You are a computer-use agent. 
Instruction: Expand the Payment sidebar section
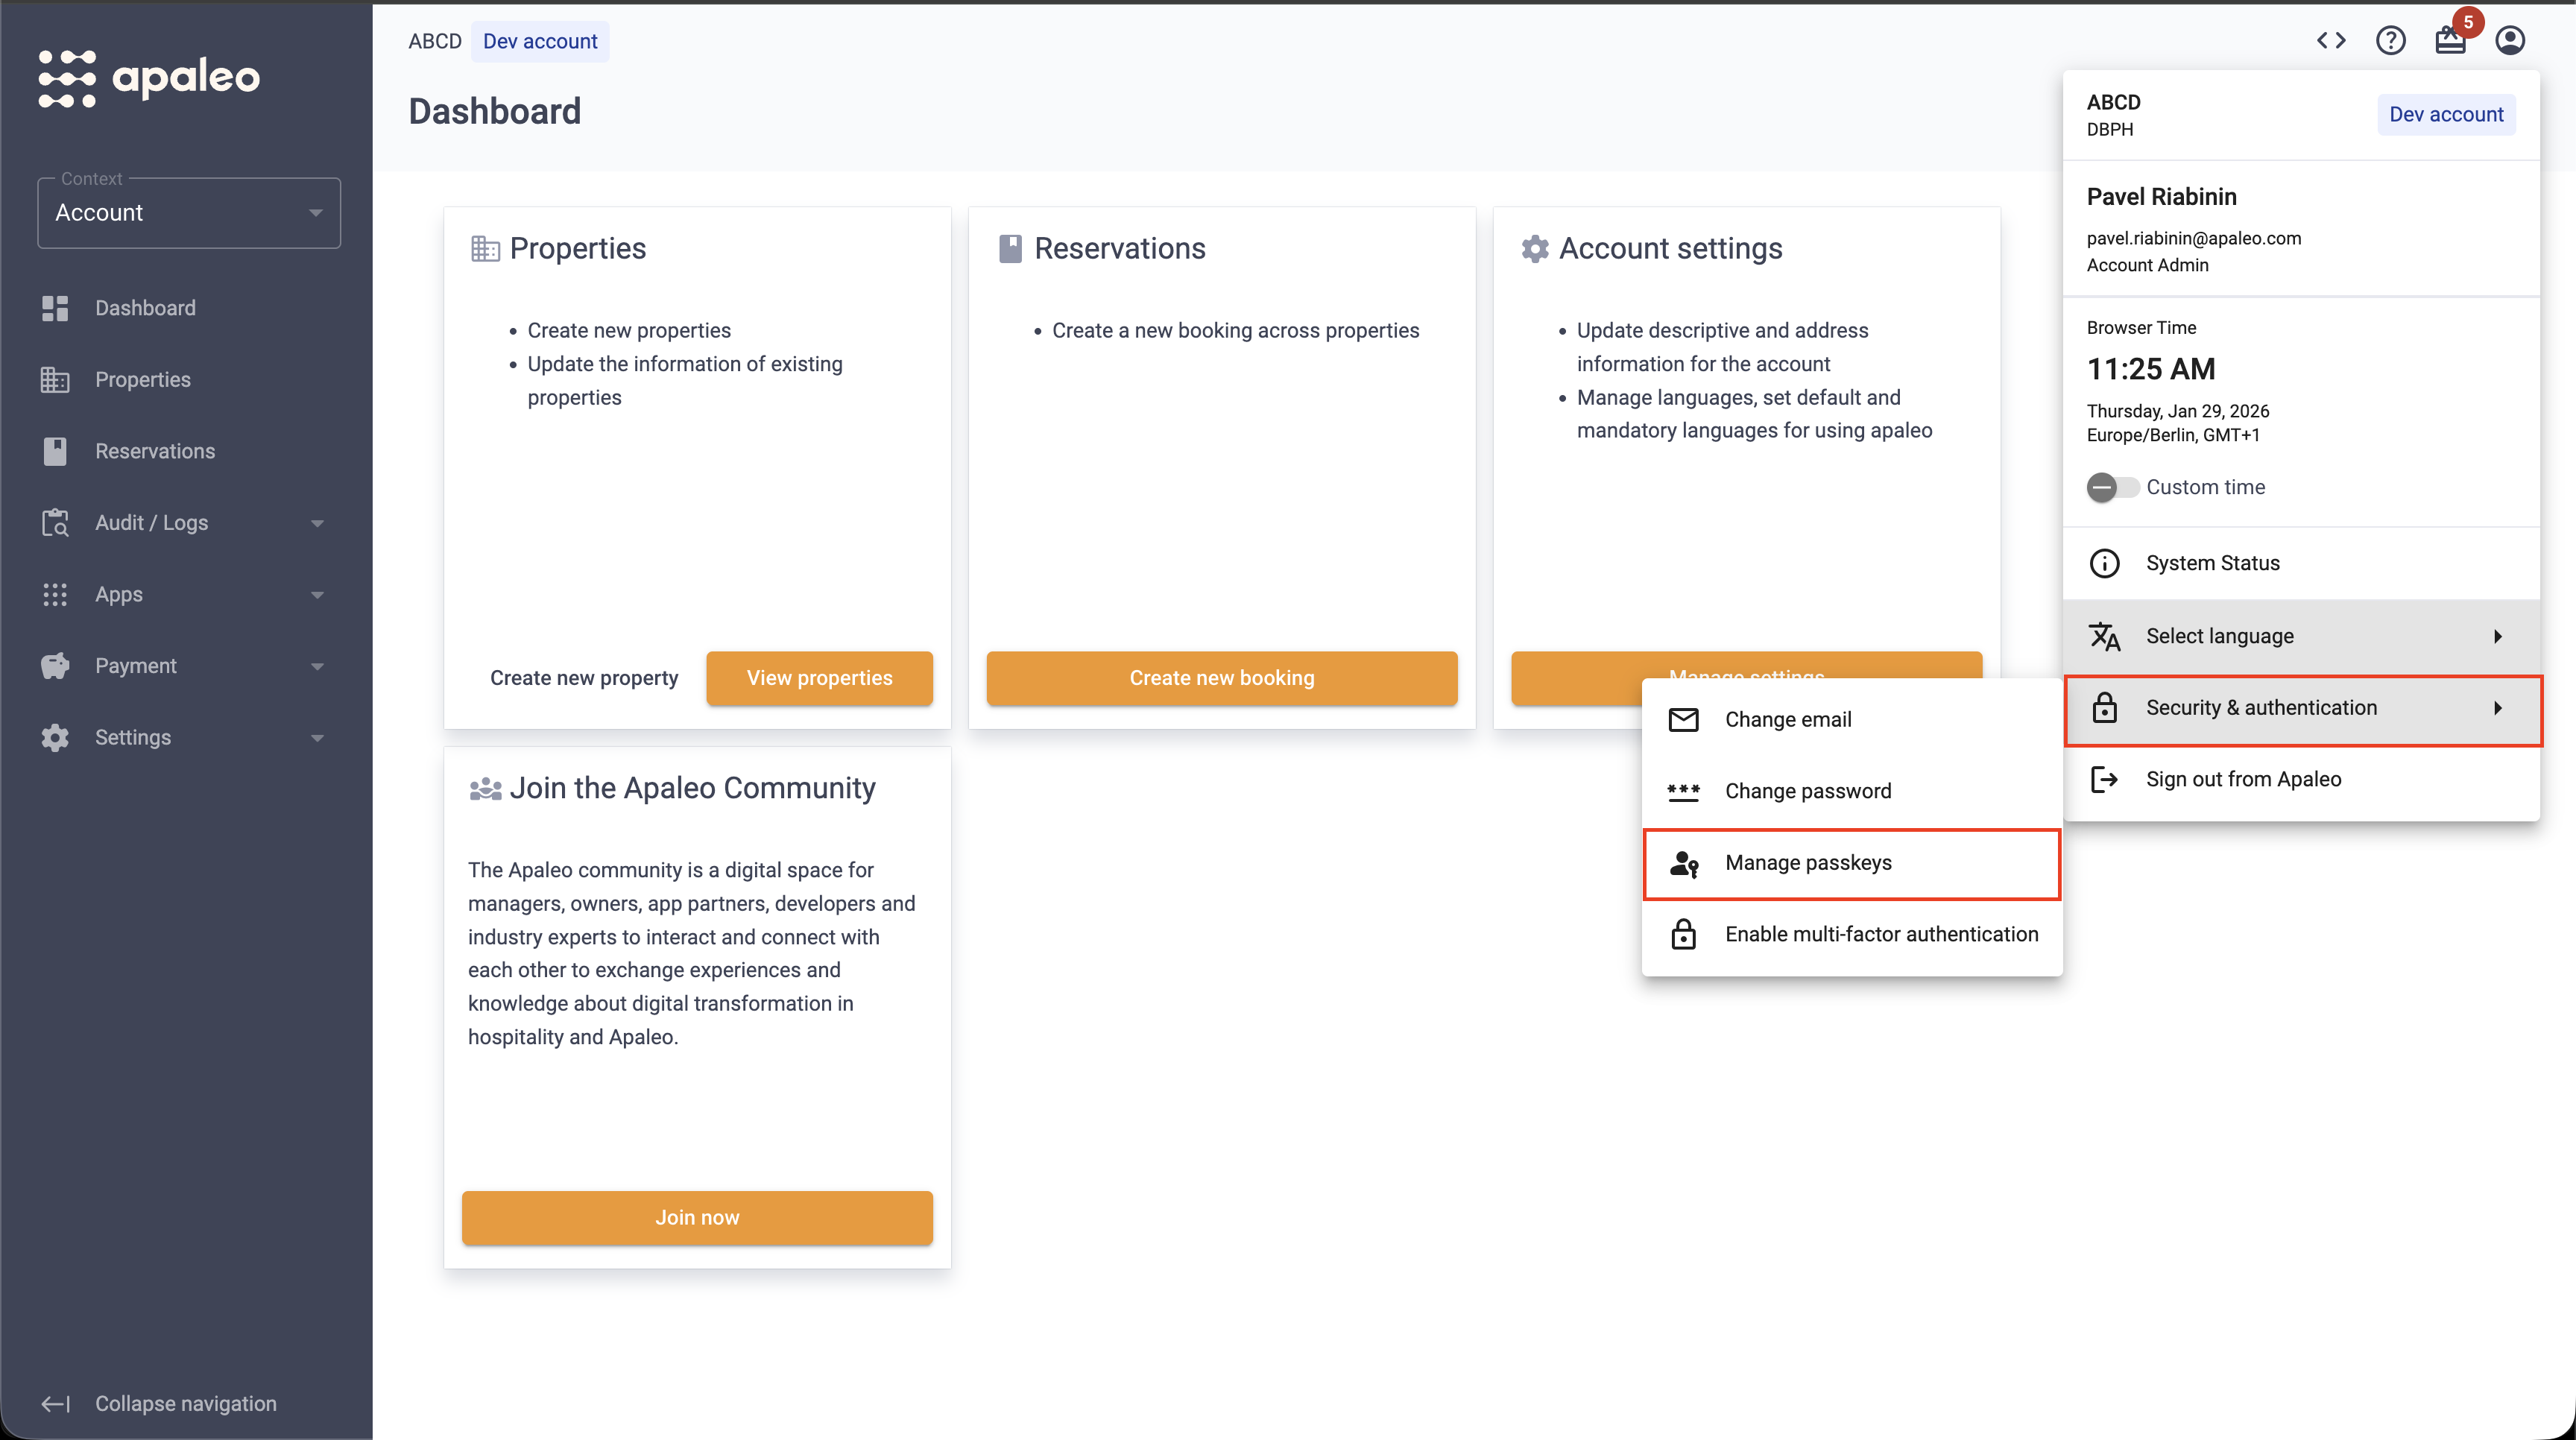click(186, 666)
